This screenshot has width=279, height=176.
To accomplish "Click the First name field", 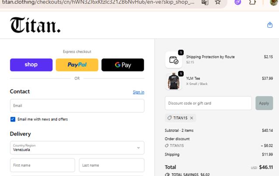I will (x=42, y=165).
